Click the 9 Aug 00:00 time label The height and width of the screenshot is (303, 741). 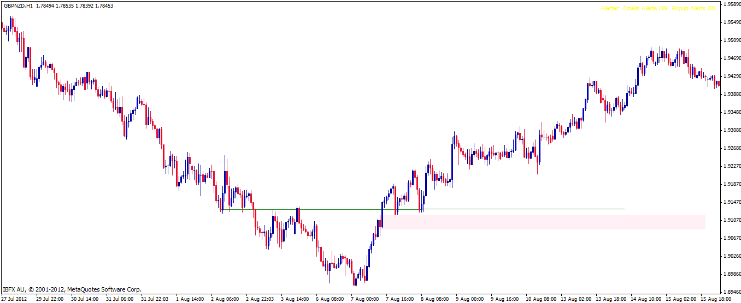pos(470,299)
